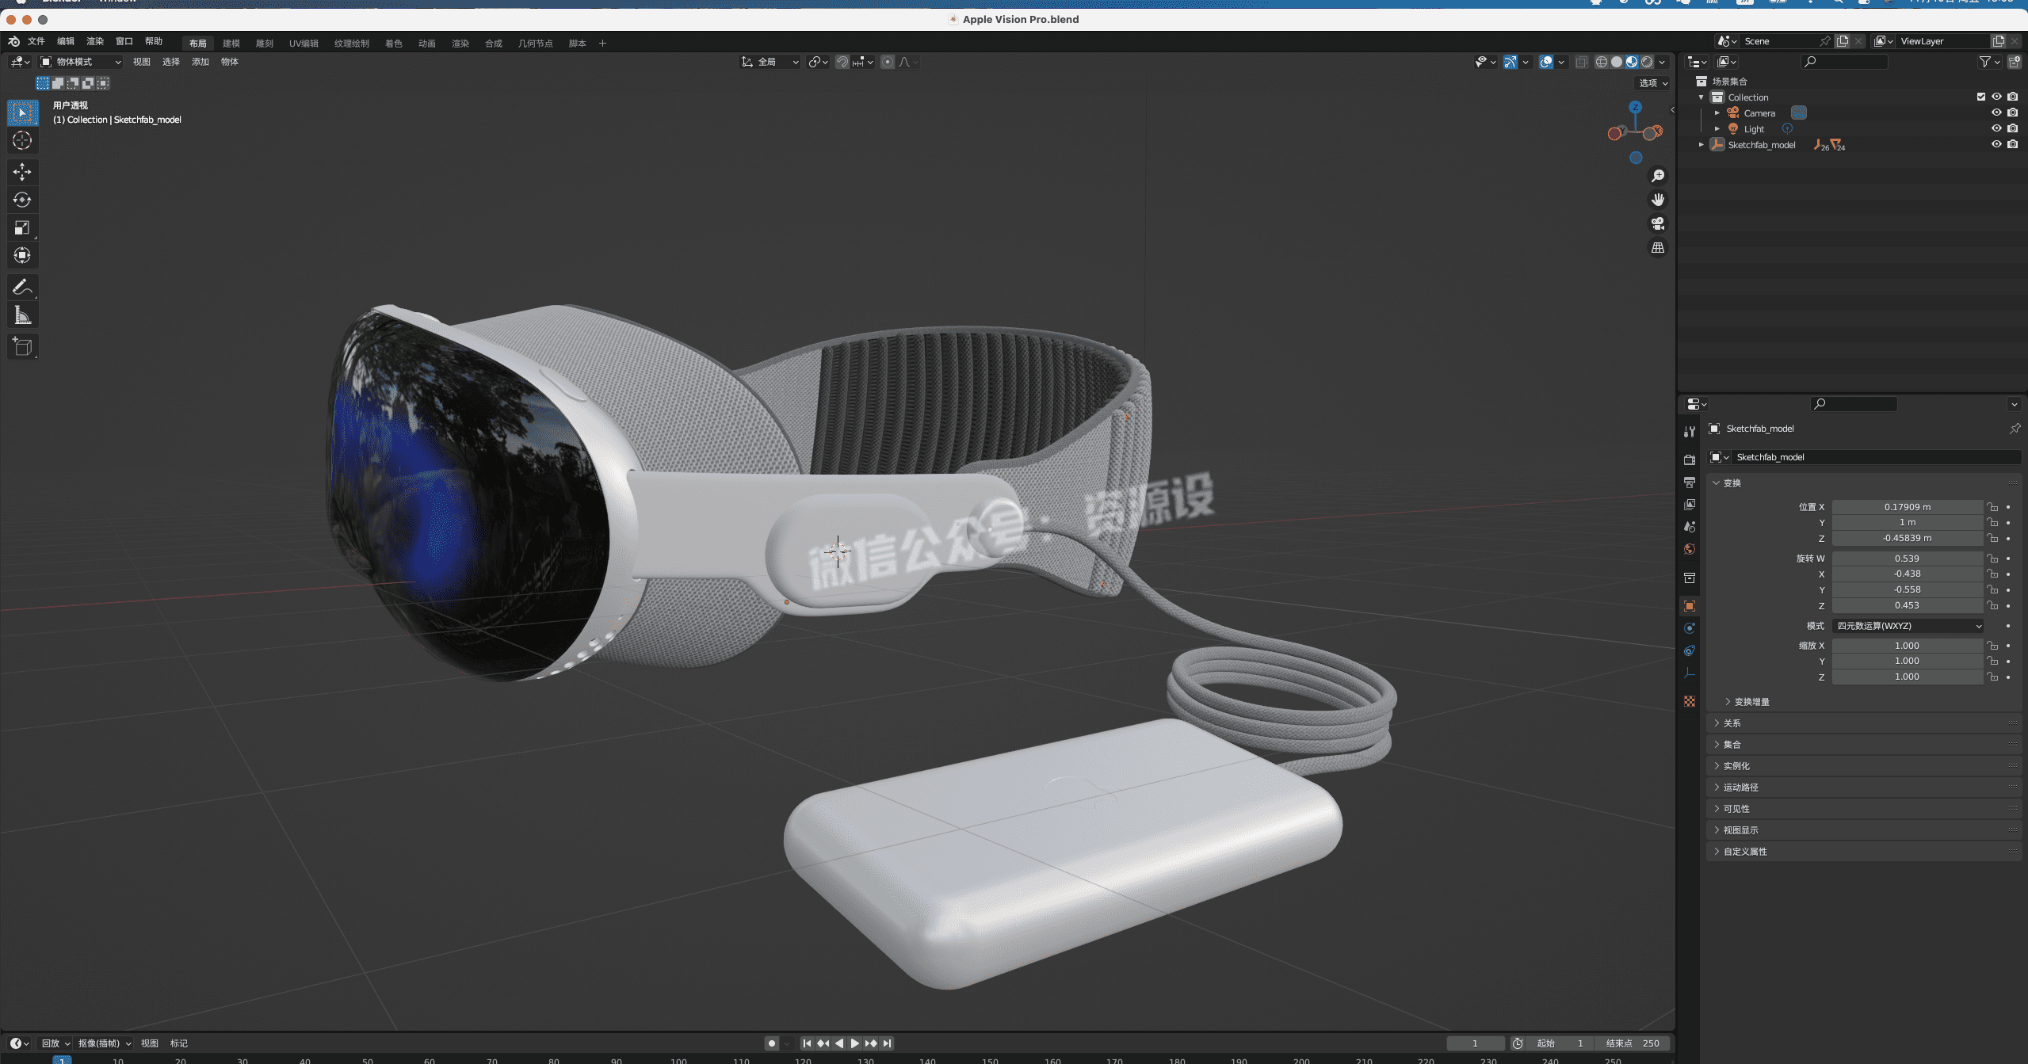Add new collection in outliner header

pos(2014,62)
